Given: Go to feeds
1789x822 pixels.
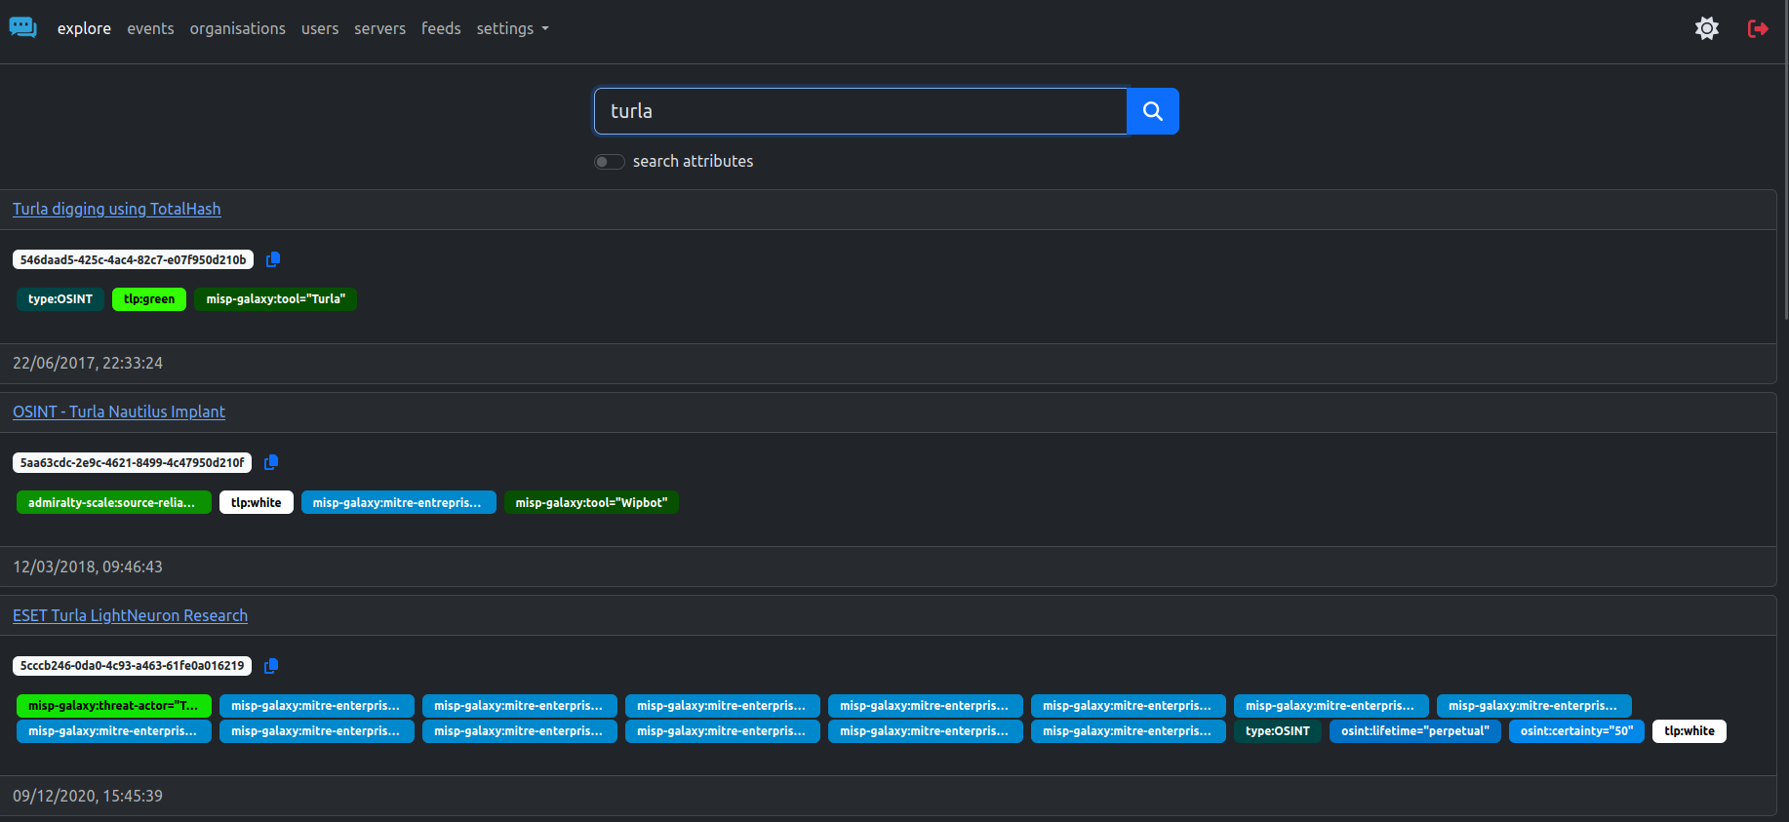Looking at the screenshot, I should click(441, 28).
